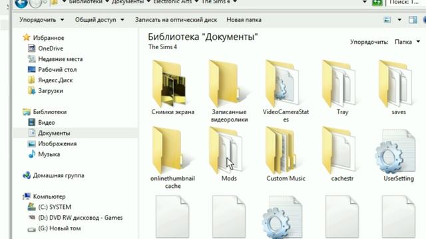426x239 pixels.
Task: Expand the Документы breadcrumb arrow
Action: pyautogui.click(x=148, y=2)
